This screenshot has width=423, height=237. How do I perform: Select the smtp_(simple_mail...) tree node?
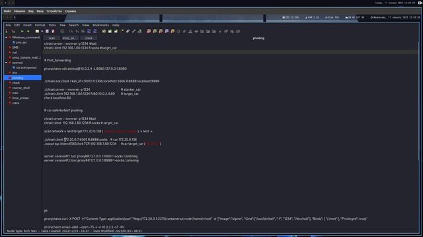click(26, 57)
